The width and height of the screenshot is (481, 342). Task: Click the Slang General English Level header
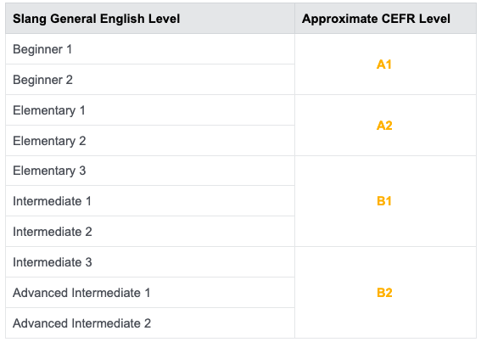[x=150, y=19]
